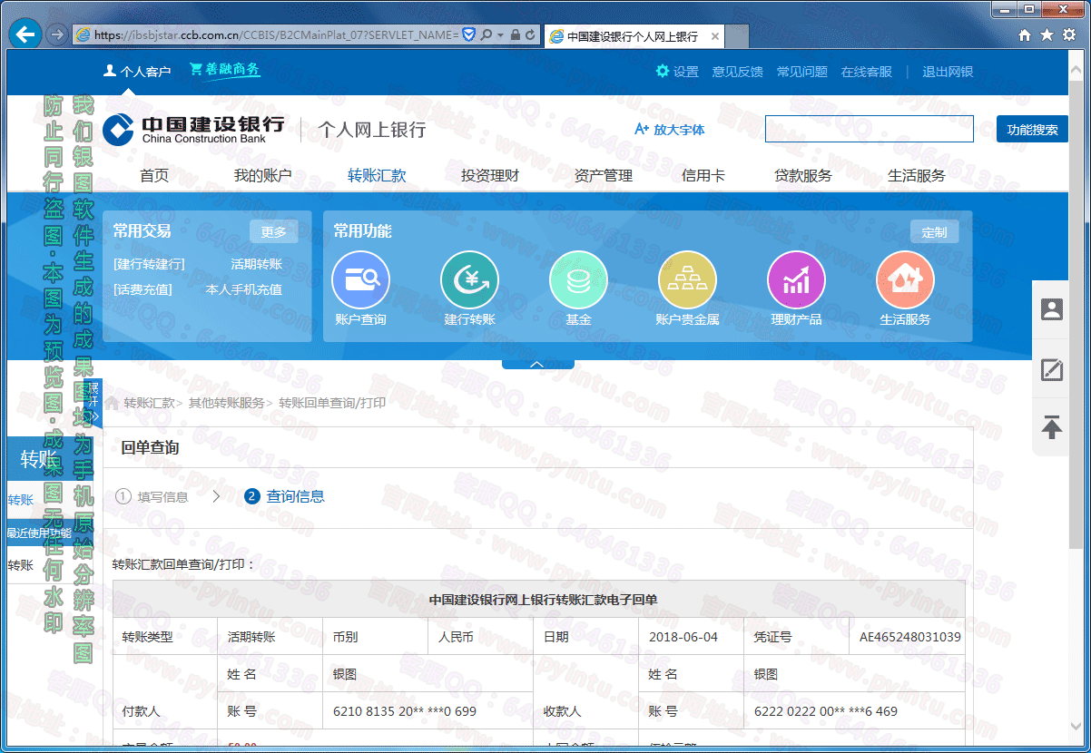Click the 中国建设银行网上银行转账汇款电子回单 table title
Image resolution: width=1091 pixels, height=753 pixels.
click(x=543, y=600)
